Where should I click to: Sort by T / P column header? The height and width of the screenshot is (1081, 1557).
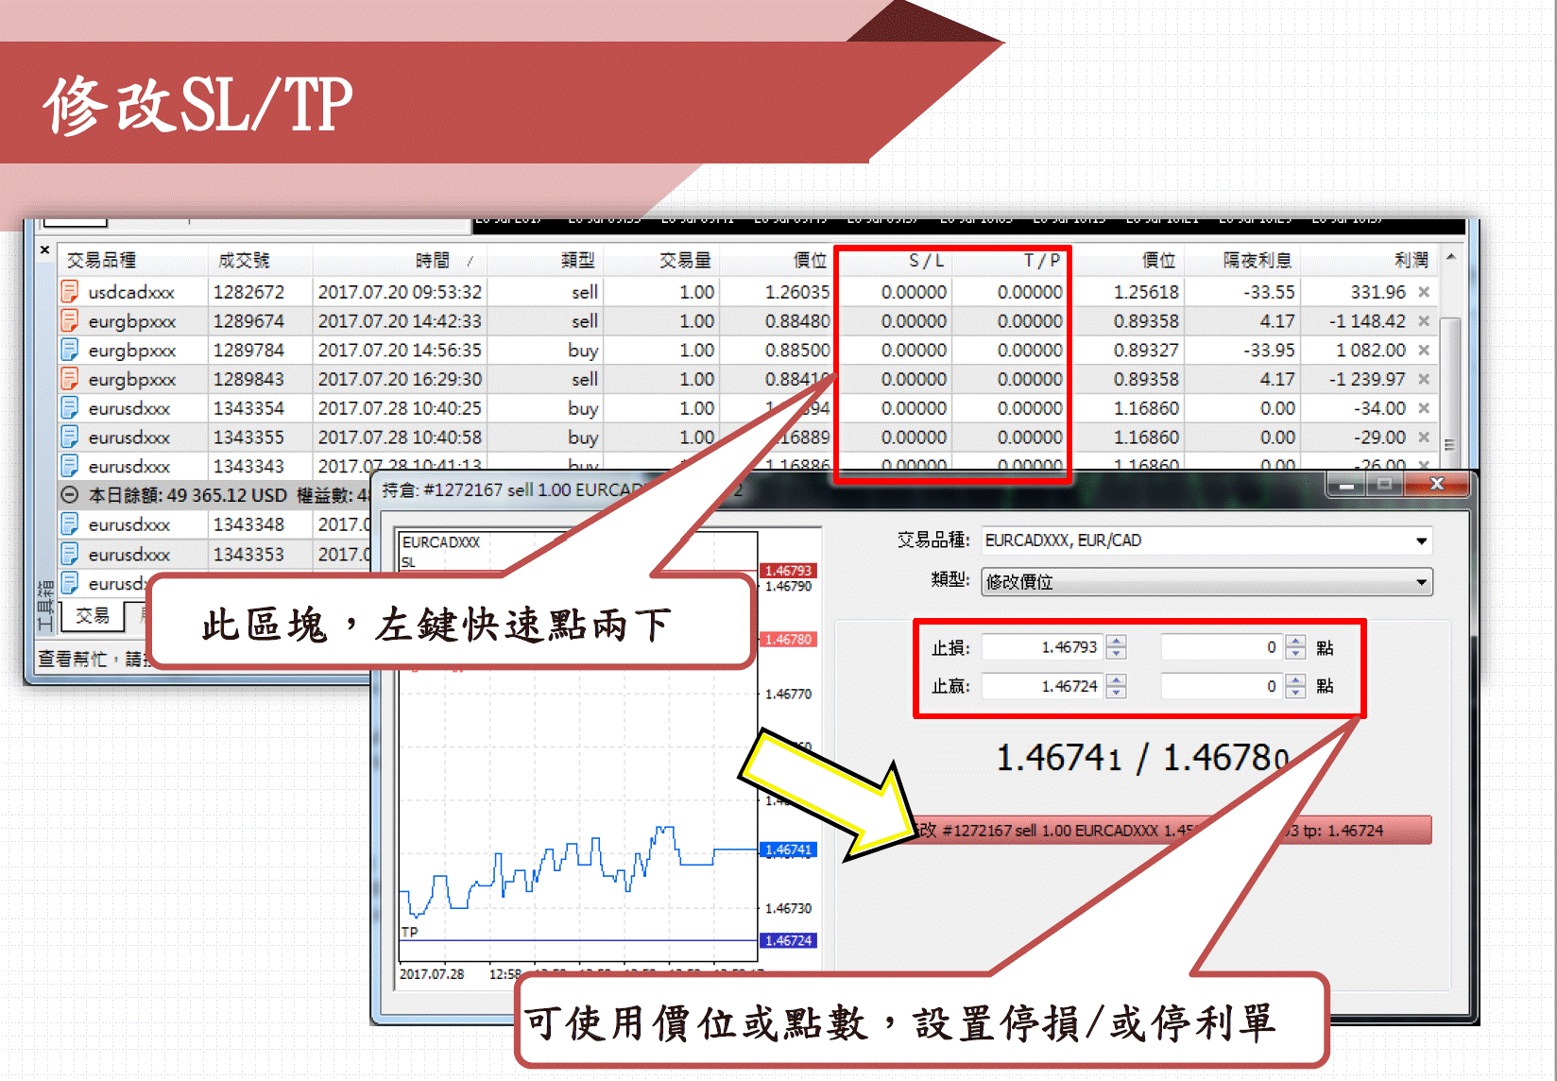pyautogui.click(x=1010, y=260)
